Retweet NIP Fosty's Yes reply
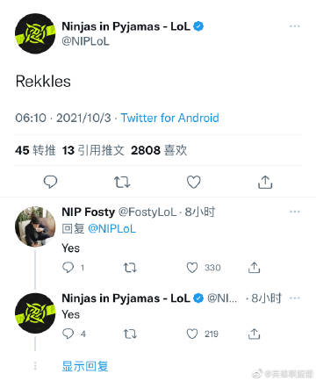 [130, 268]
